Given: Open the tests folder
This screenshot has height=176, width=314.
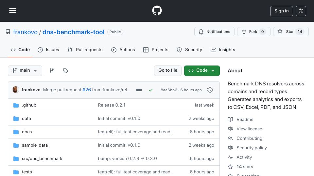Looking at the screenshot, I should tap(27, 172).
